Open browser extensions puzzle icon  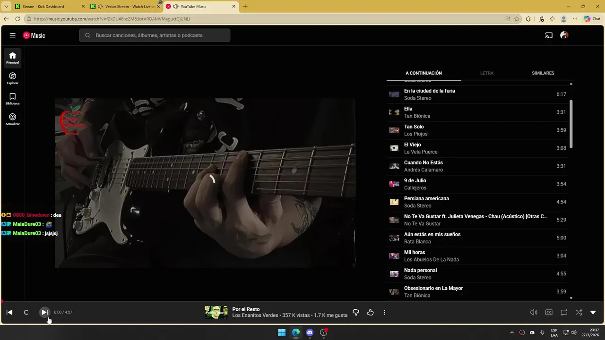528,19
